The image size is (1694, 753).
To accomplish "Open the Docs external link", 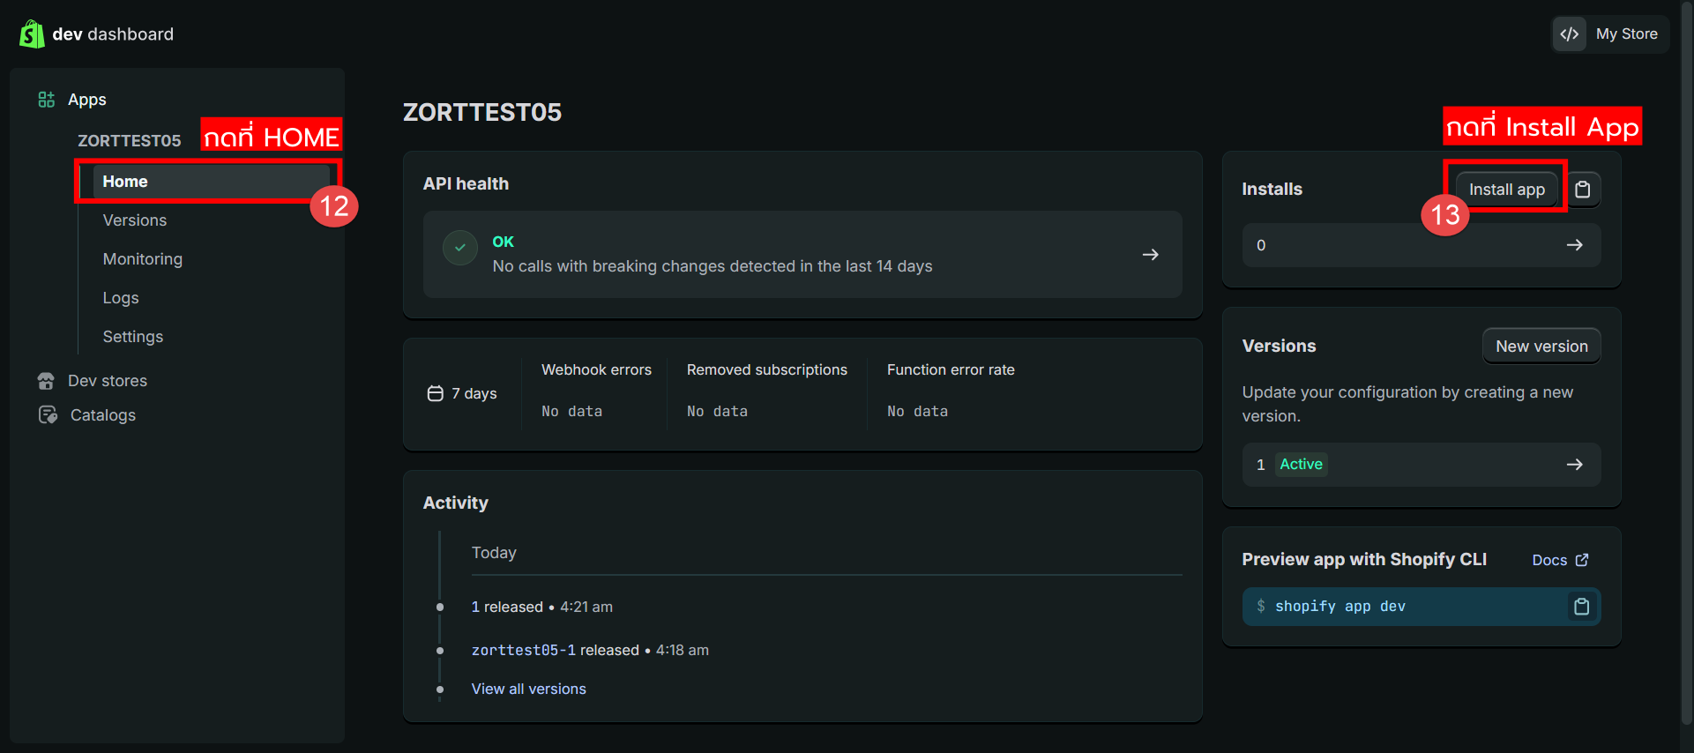I will [1559, 561].
